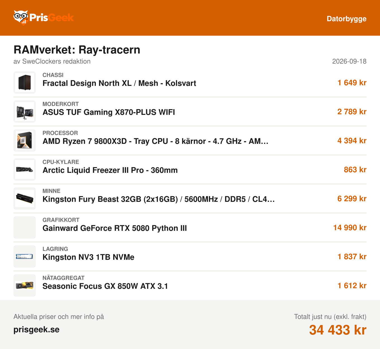Open Kingston NV3 1TB NVMe product

88,257
